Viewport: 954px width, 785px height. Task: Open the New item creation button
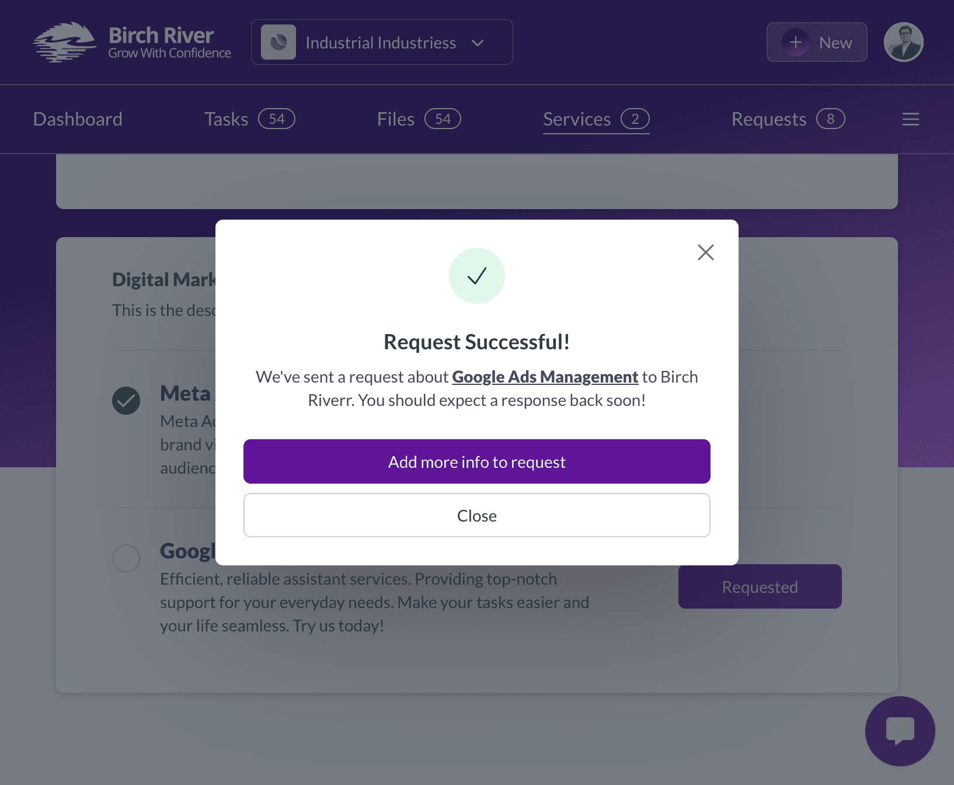816,41
